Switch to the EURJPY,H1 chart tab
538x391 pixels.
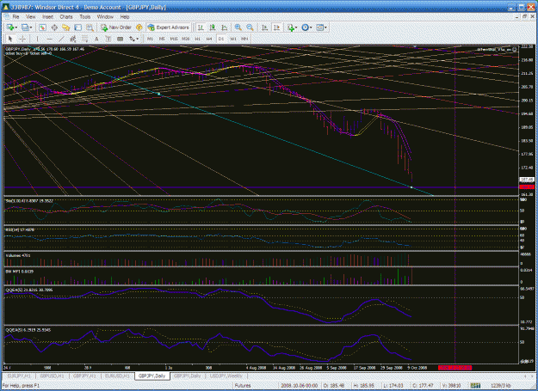(x=19, y=376)
